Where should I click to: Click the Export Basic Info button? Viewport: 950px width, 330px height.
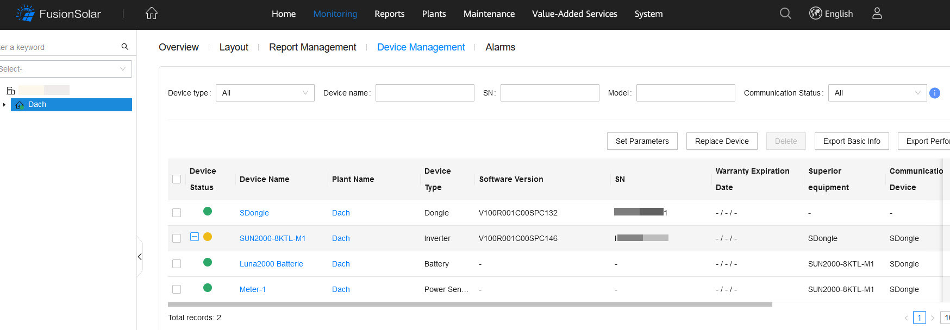(852, 141)
